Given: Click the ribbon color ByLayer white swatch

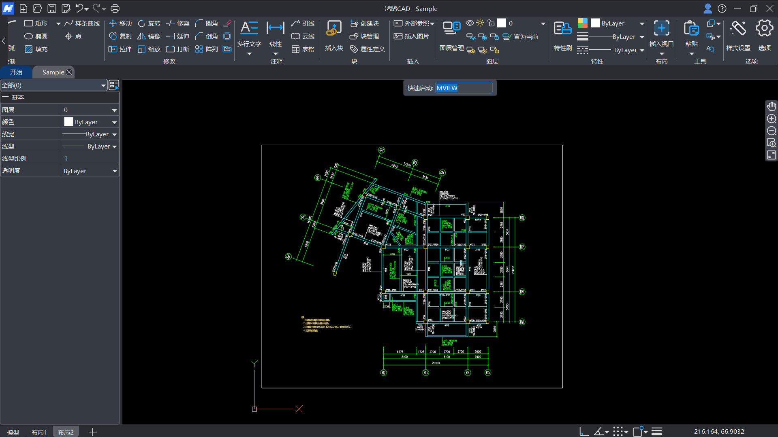Looking at the screenshot, I should 595,23.
